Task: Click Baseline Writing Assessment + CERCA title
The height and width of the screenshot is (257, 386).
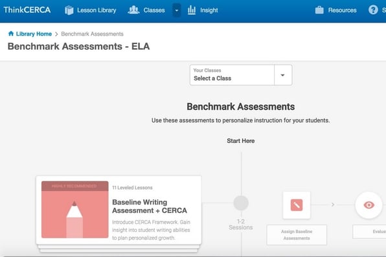Action: tap(150, 207)
